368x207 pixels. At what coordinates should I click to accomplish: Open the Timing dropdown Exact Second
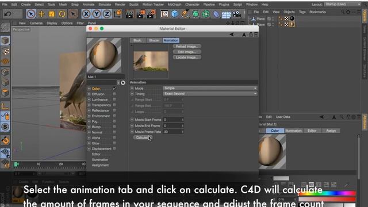tap(210, 94)
